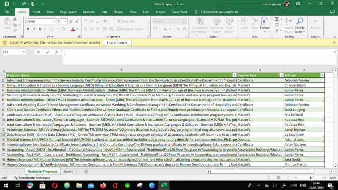Click the Doctoral degree type cell
Viewport: 338px width, 190px height.
point(260,140)
